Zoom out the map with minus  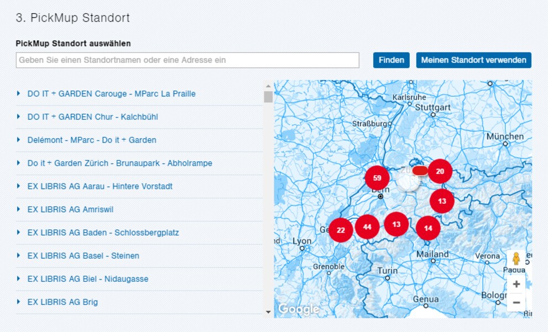point(516,302)
